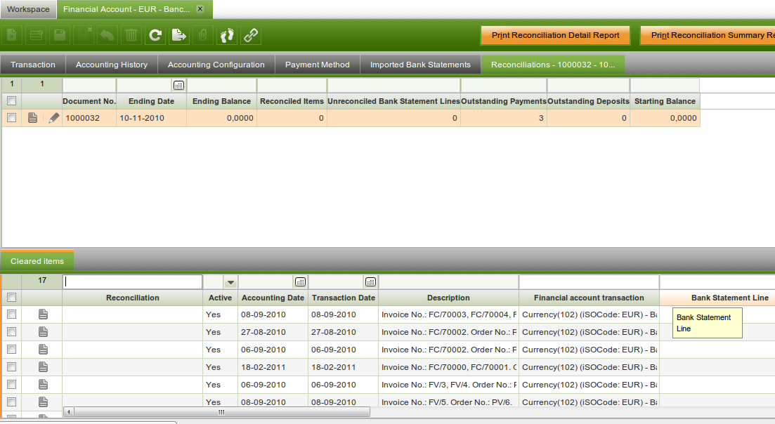Viewport: 775px width, 424px height.
Task: Open the Accounting Date filter calendar icon
Action: tap(300, 281)
